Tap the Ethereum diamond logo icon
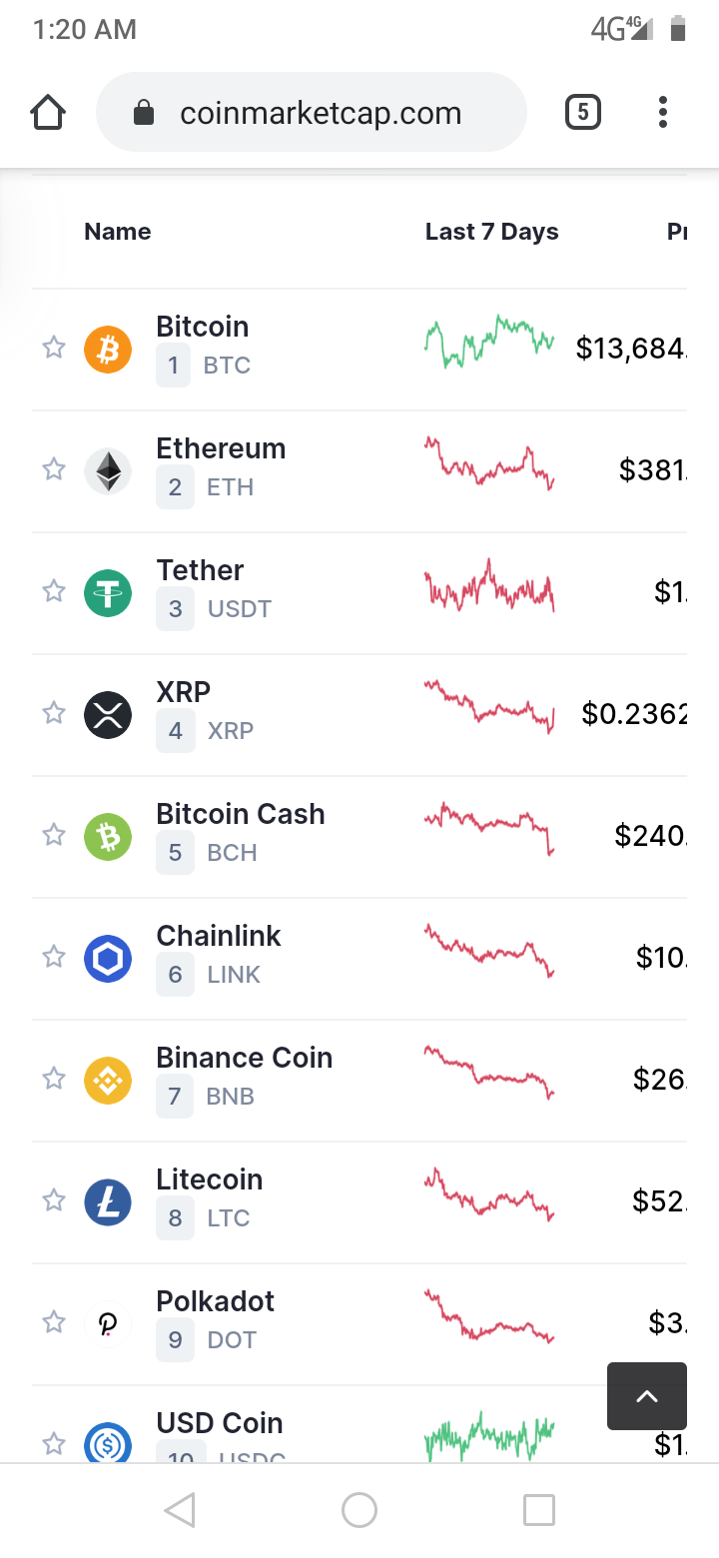The height and width of the screenshot is (1558, 719). pyautogui.click(x=108, y=471)
